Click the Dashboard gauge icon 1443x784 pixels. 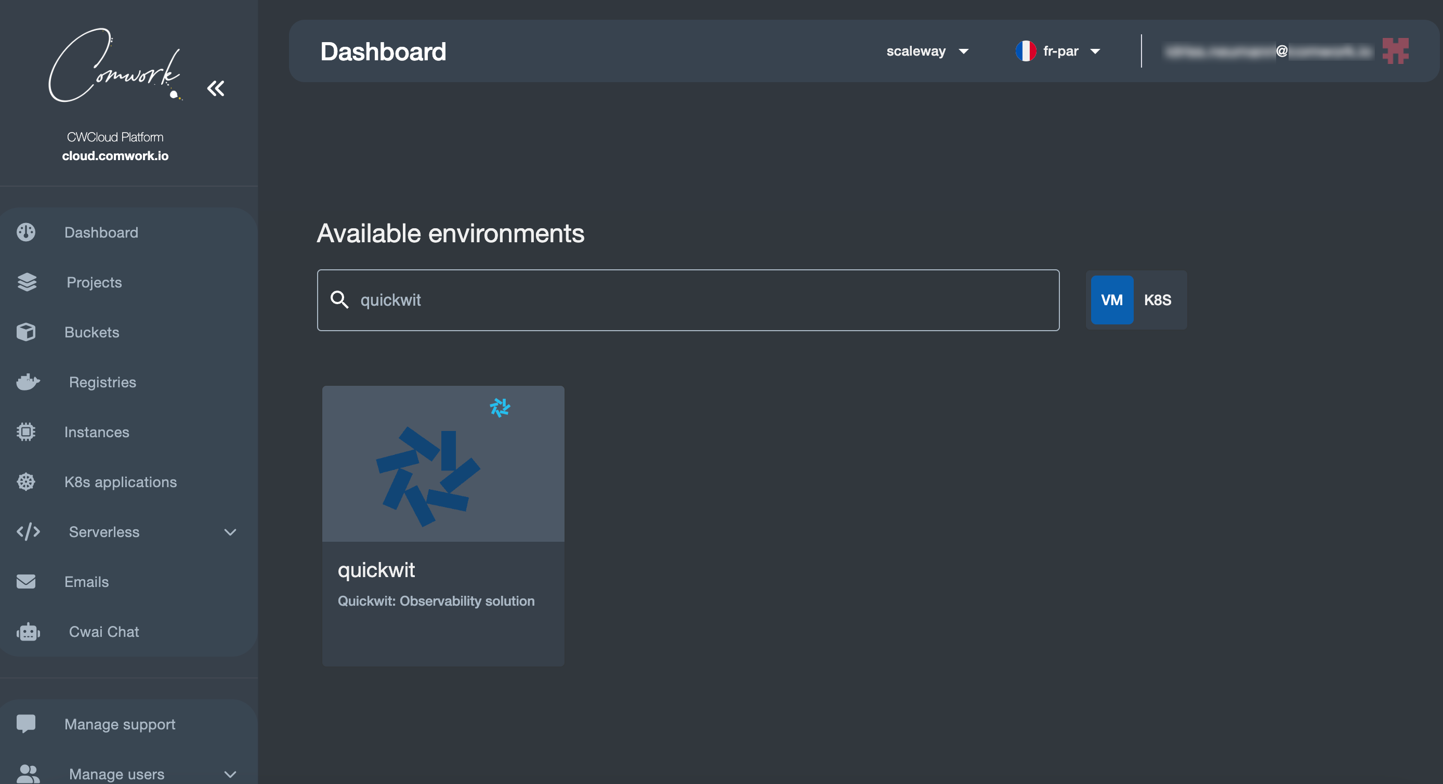click(26, 232)
